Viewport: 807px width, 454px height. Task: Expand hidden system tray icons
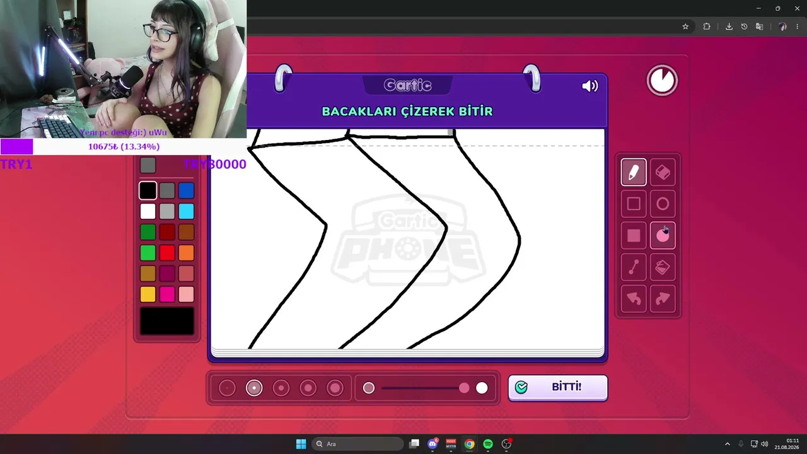[x=727, y=444]
